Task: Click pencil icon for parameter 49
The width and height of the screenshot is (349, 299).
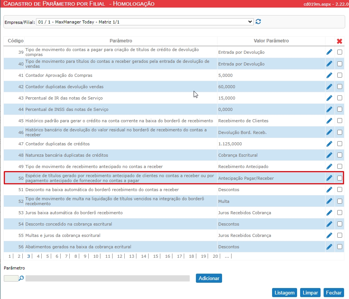Action: (329, 167)
